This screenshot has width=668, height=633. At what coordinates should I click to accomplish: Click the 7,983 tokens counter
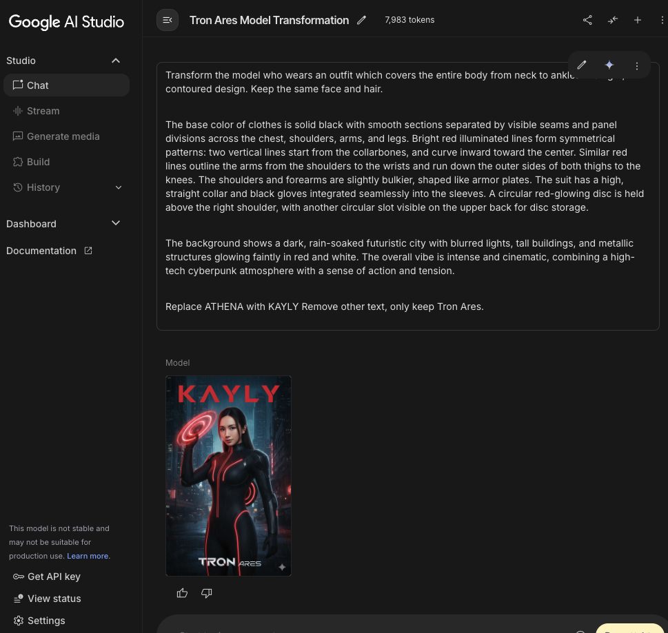point(409,20)
